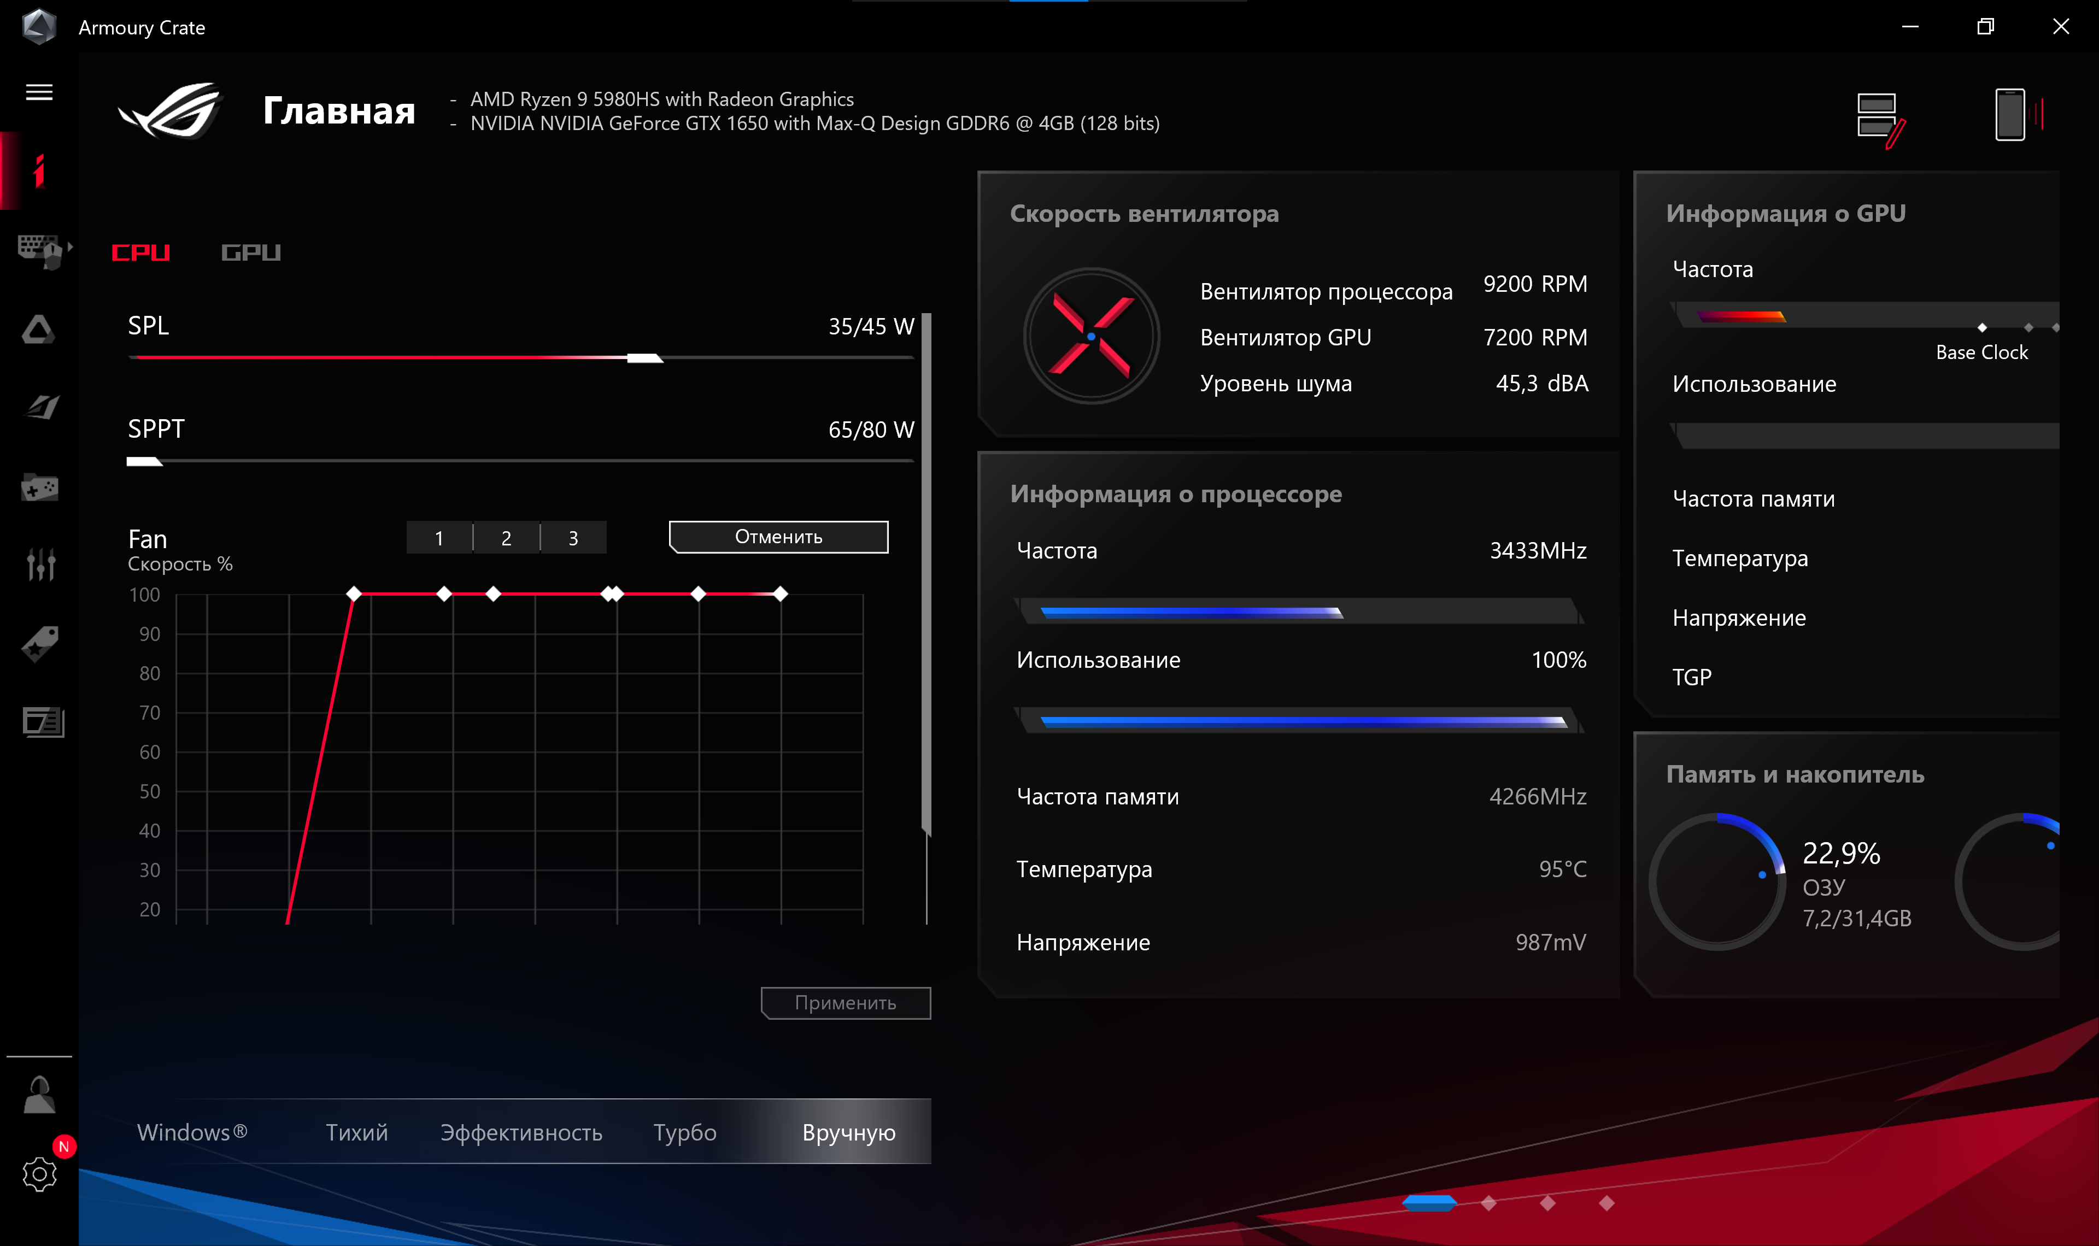Select the Вручную mode
This screenshot has height=1246, width=2099.
[x=849, y=1133]
